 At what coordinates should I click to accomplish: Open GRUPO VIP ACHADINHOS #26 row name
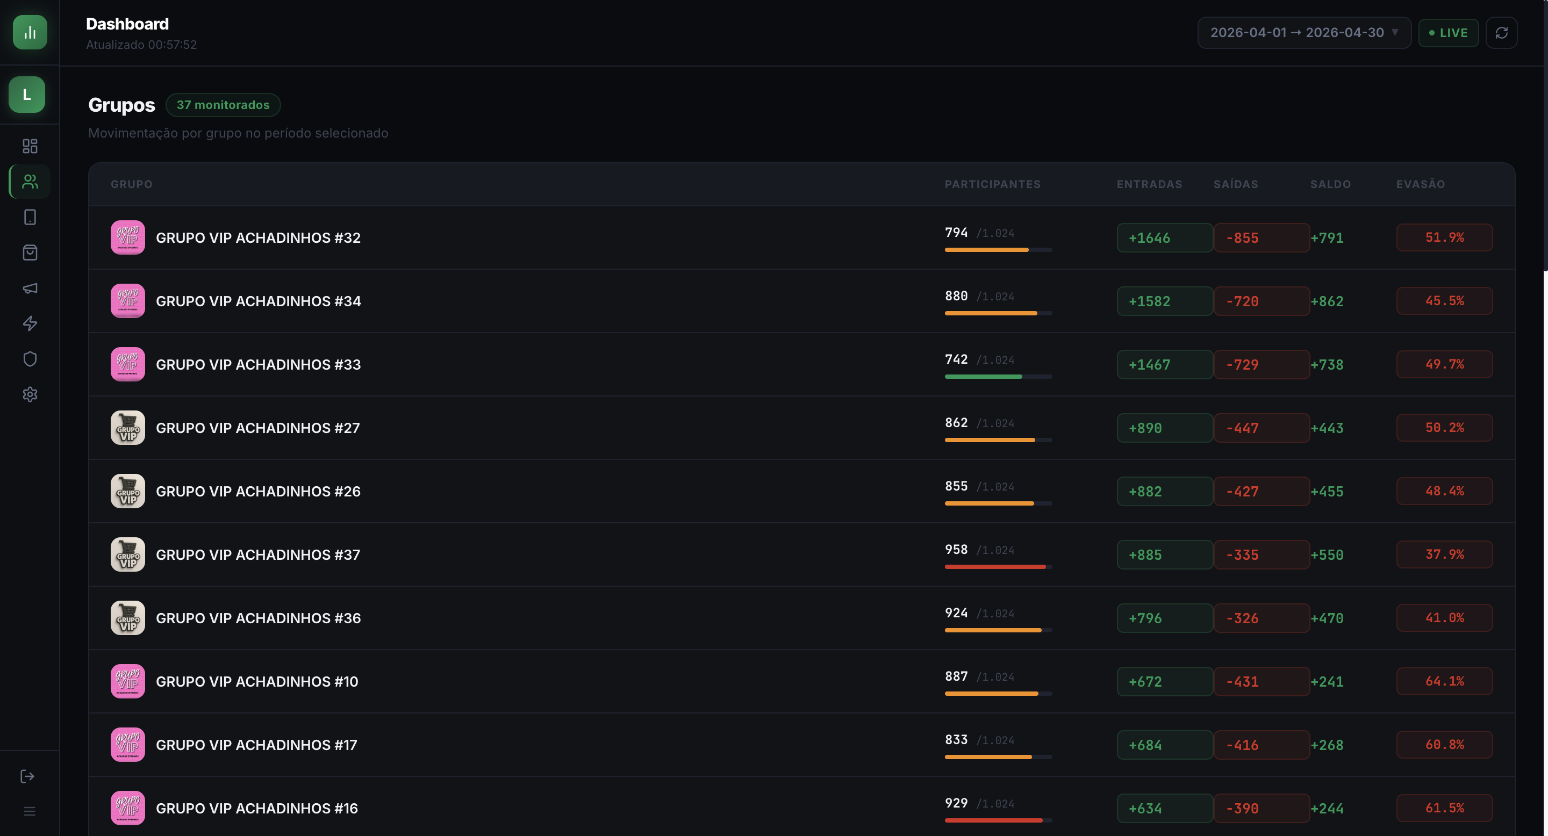(258, 491)
